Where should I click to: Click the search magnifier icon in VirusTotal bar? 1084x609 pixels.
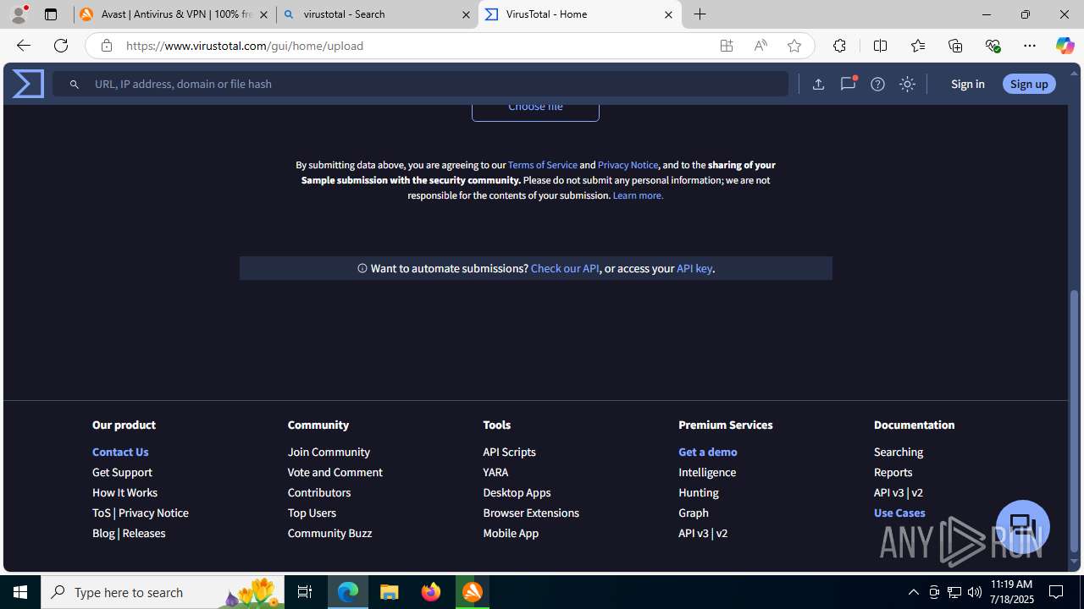pos(75,84)
